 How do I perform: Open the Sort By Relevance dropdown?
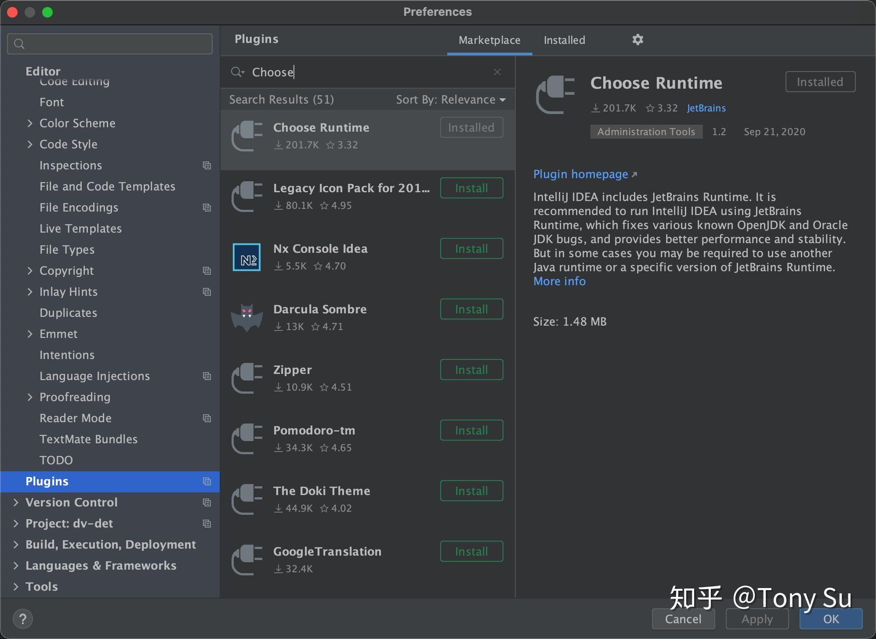(x=451, y=99)
